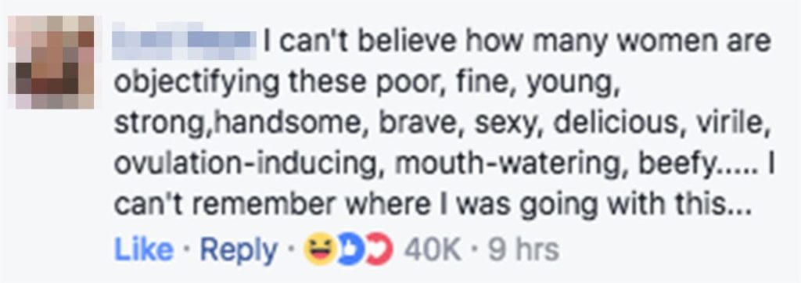Open the 40K reactions count list
Viewport: 801px width, 283px height.
coord(433,250)
